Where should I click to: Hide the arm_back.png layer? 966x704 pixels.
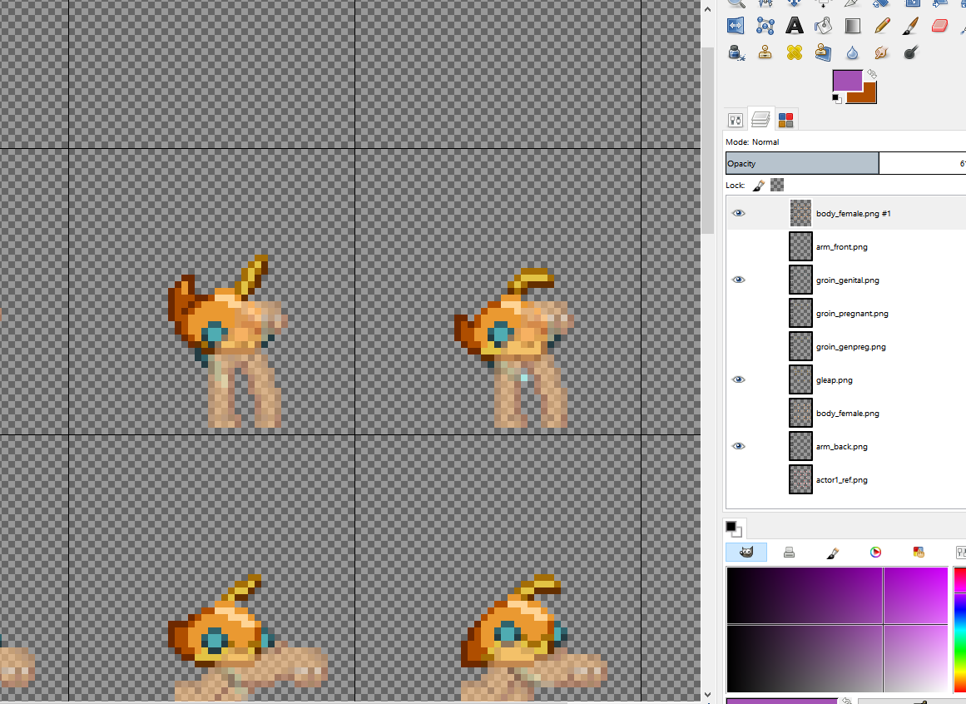[739, 446]
